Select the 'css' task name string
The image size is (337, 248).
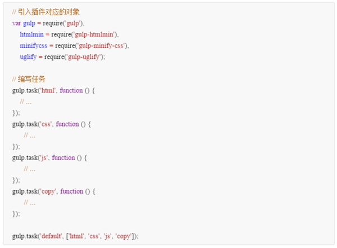click(46, 124)
